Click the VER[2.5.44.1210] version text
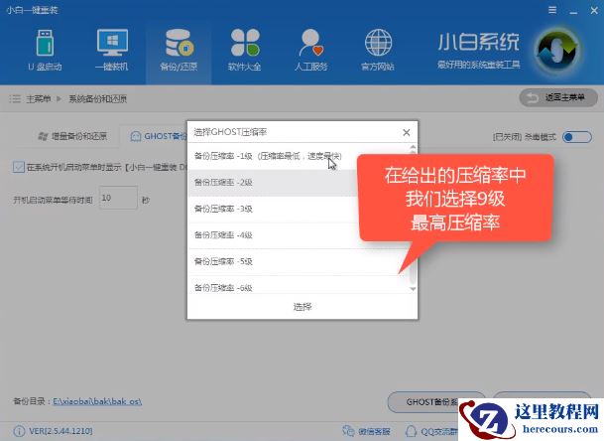The image size is (604, 441). [x=60, y=431]
